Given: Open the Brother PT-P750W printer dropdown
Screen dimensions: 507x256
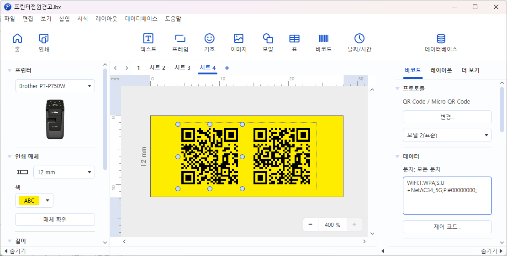Looking at the screenshot, I should [55, 86].
